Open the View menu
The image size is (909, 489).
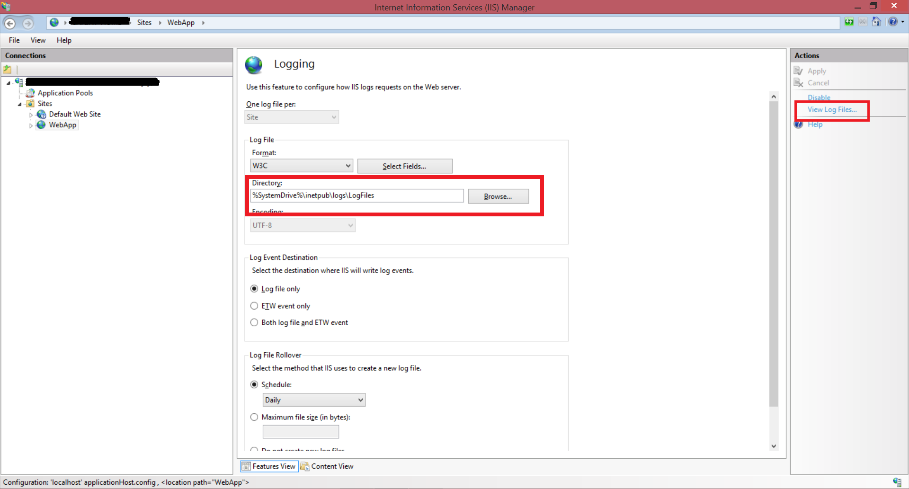click(x=38, y=40)
